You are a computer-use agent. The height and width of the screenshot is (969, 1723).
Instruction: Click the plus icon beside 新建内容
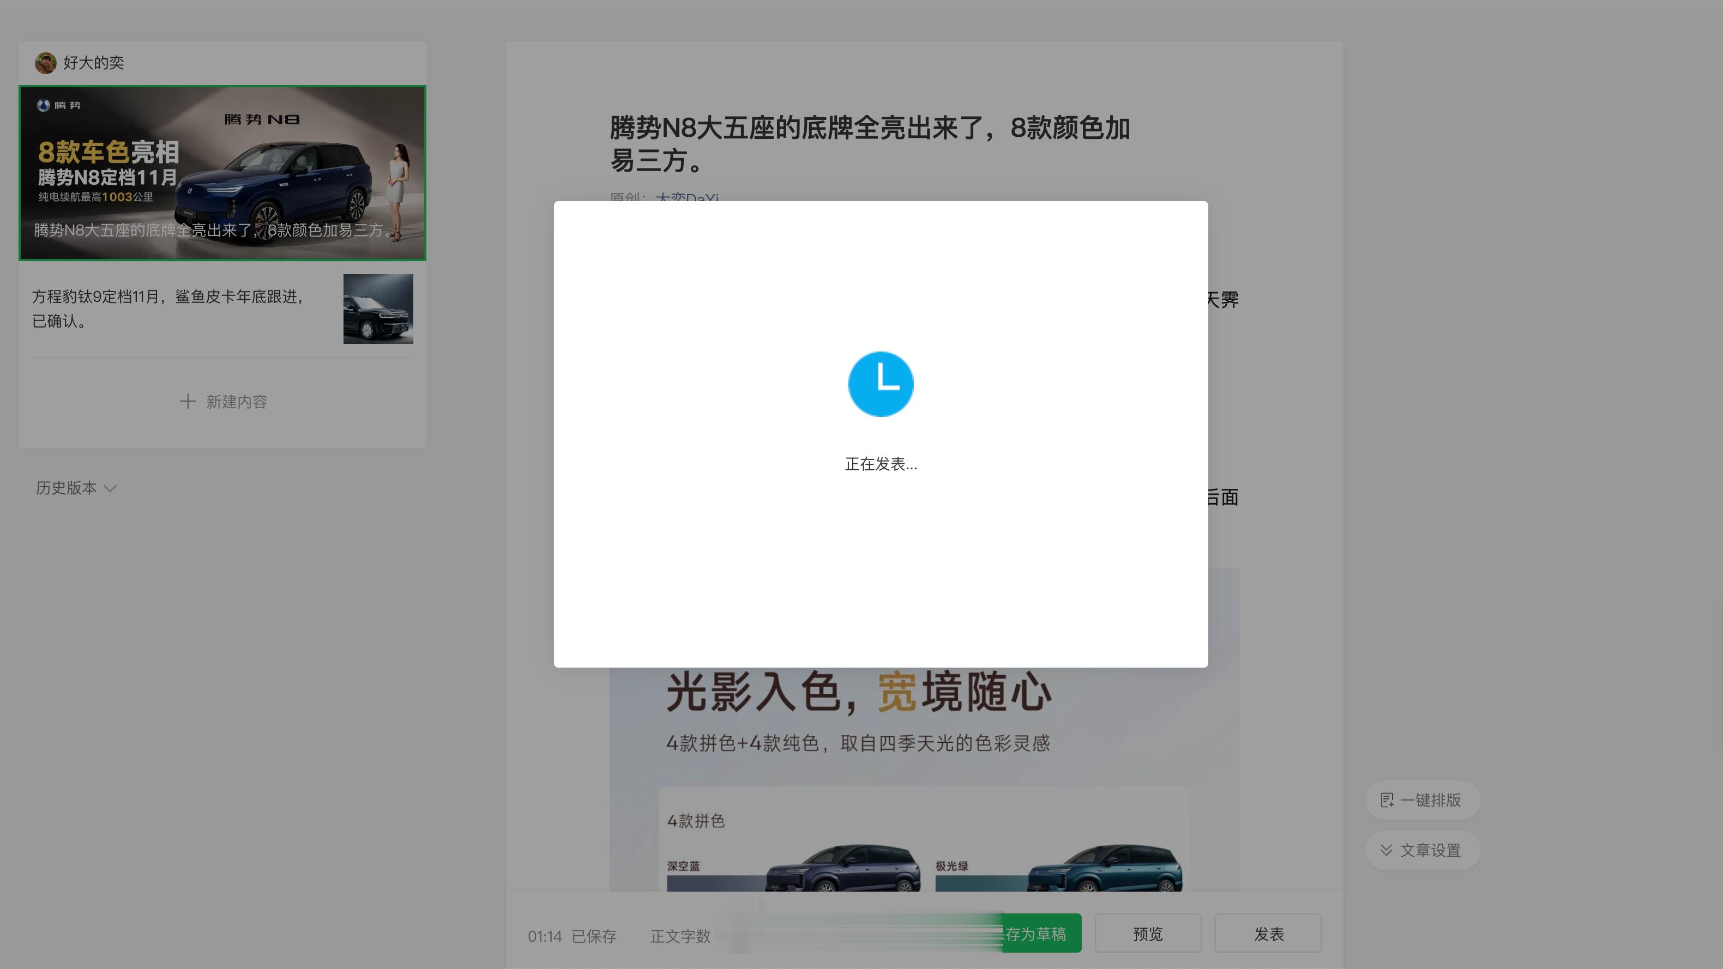click(x=188, y=401)
